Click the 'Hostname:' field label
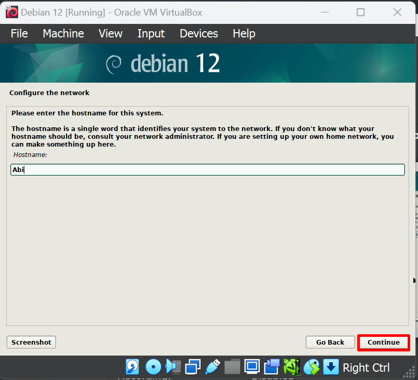This screenshot has height=380, width=418. tap(30, 155)
